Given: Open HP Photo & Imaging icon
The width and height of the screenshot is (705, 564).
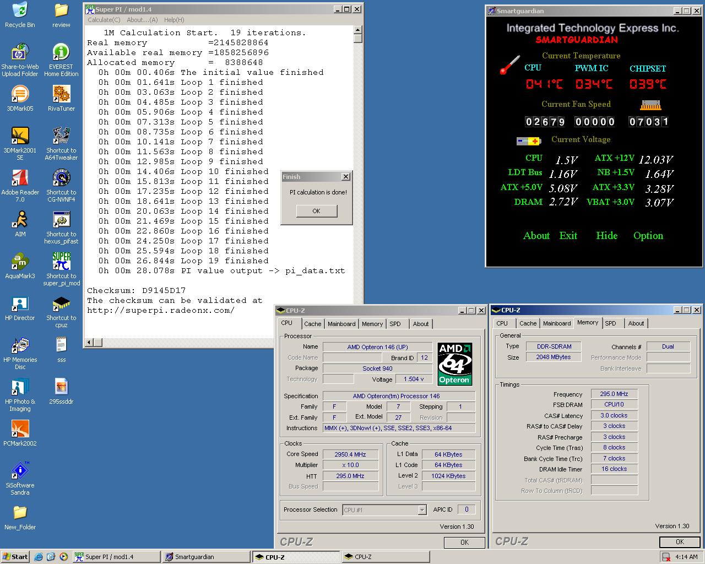Looking at the screenshot, I should coord(20,395).
